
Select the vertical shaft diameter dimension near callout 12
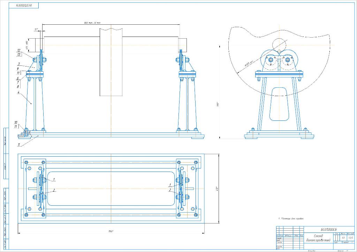tap(27, 45)
